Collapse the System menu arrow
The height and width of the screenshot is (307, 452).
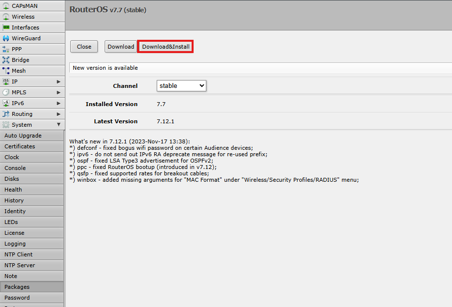click(58, 125)
